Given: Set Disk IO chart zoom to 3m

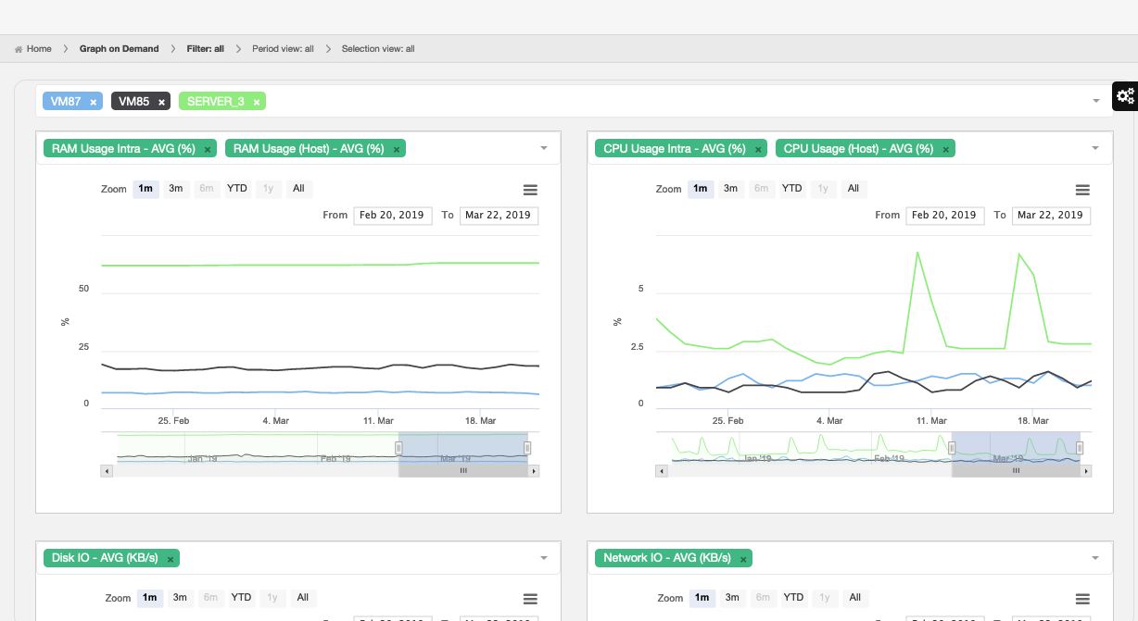Looking at the screenshot, I should [180, 598].
